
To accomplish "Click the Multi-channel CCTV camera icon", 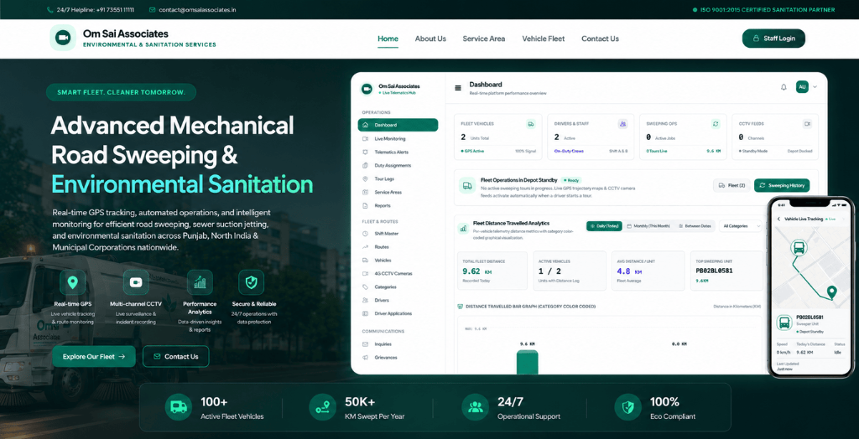I will [x=136, y=282].
